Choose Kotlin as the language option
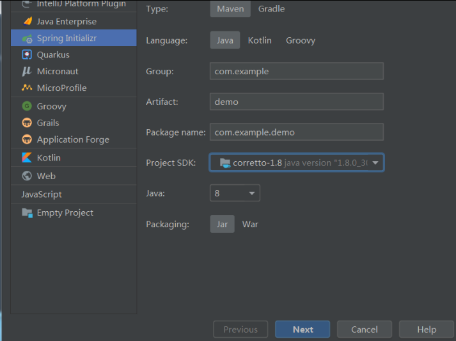This screenshot has width=456, height=341. (x=260, y=40)
